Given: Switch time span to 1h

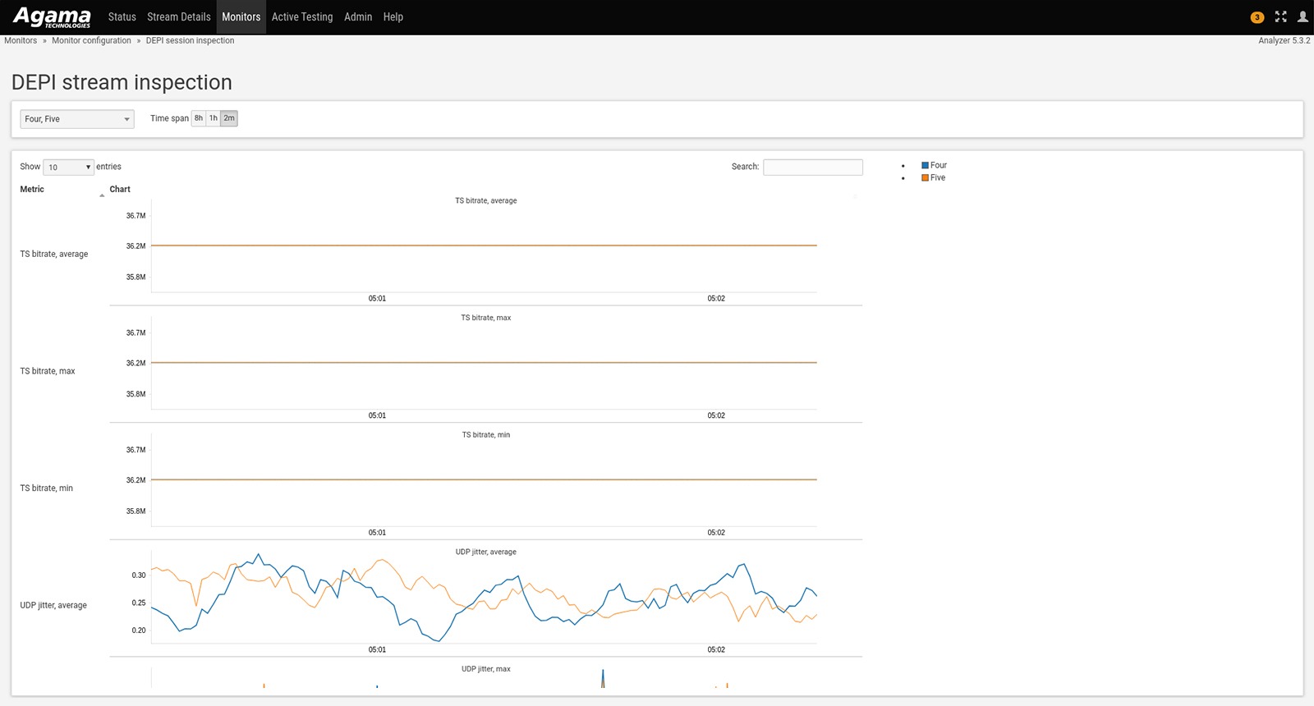Looking at the screenshot, I should click(214, 118).
